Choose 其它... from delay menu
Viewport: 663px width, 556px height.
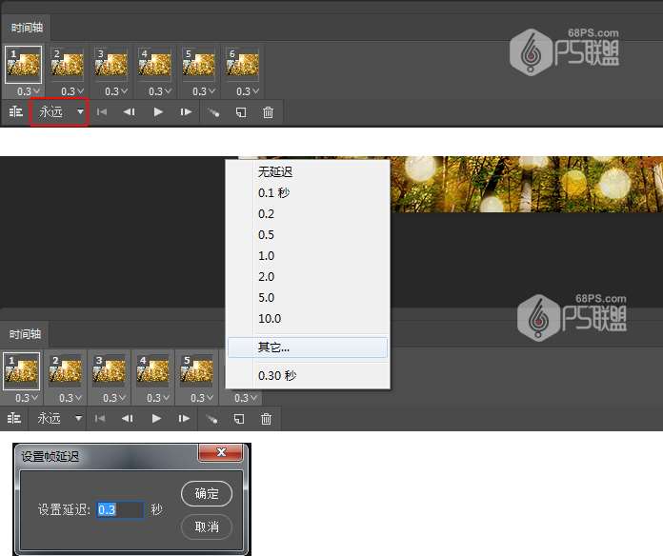point(308,347)
